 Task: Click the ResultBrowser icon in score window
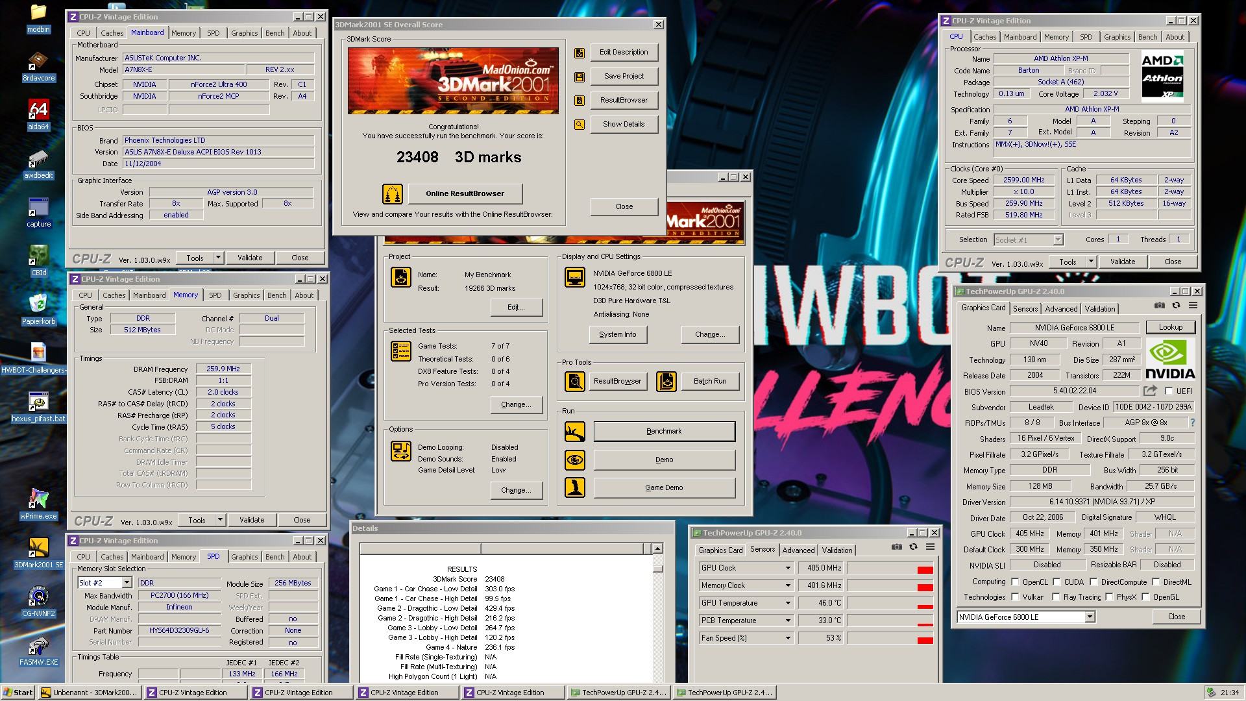580,101
